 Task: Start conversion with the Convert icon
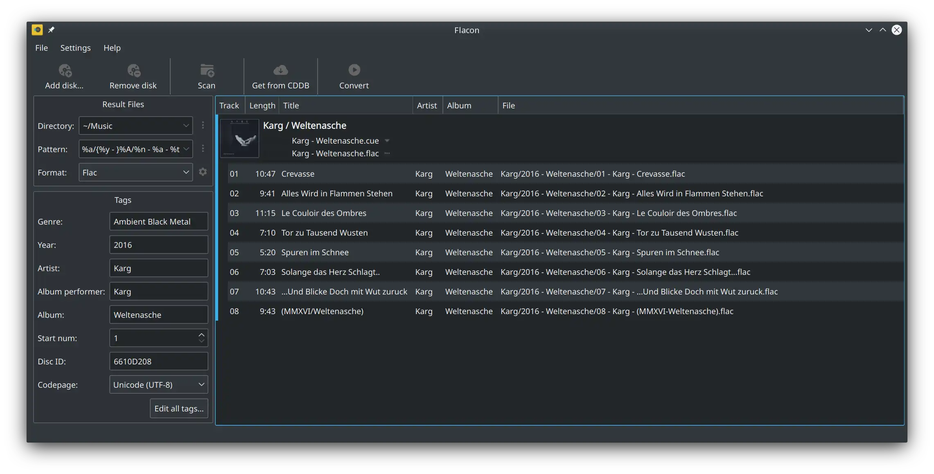(354, 70)
